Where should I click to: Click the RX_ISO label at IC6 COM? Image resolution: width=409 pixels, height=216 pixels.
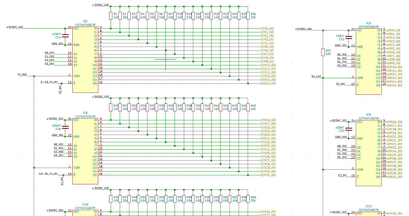click(x=316, y=77)
